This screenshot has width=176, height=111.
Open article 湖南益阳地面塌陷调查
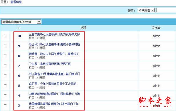coord(54,94)
